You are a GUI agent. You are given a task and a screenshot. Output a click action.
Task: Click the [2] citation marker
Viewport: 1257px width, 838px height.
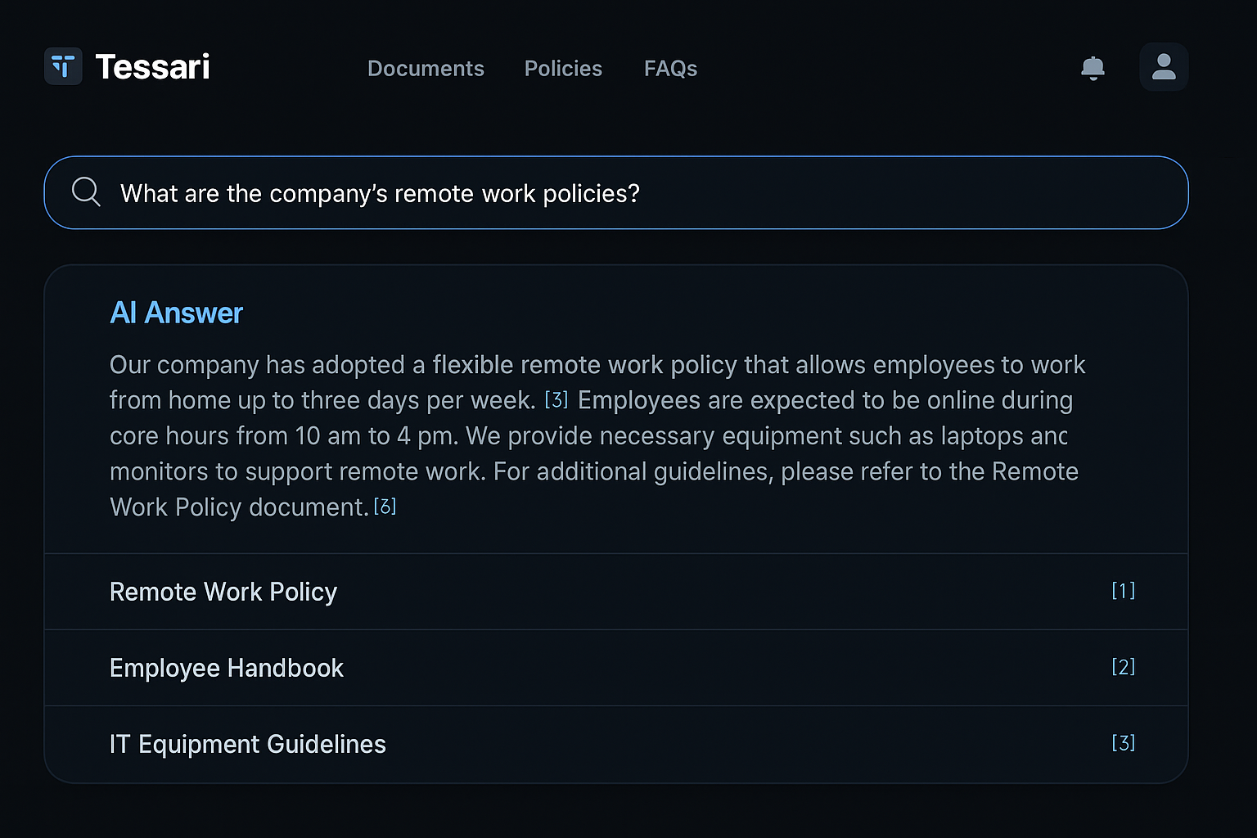(1123, 667)
